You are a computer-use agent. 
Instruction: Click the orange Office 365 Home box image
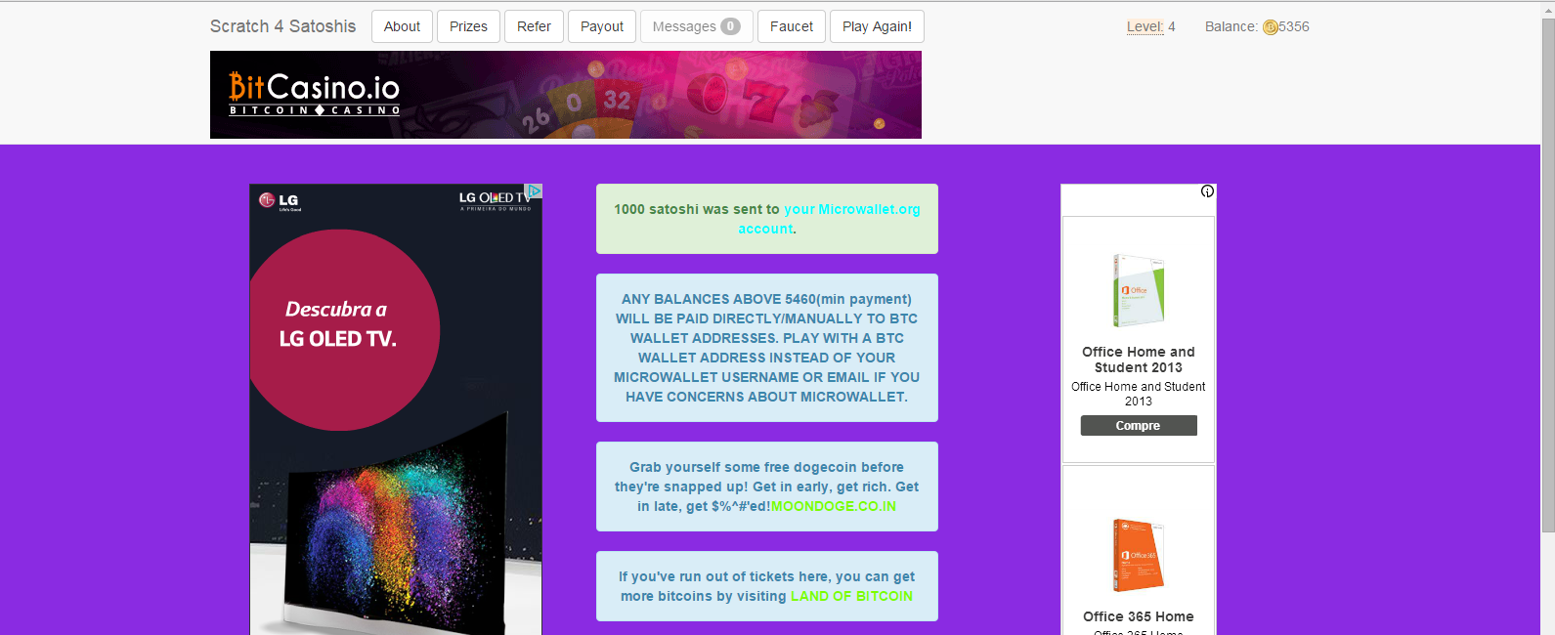pos(1139,555)
